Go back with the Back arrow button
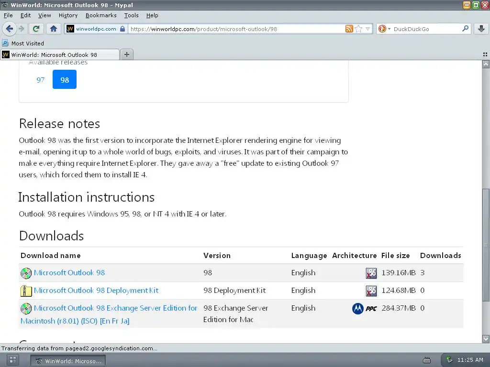Viewport: 490px width, 367px height. point(10,29)
